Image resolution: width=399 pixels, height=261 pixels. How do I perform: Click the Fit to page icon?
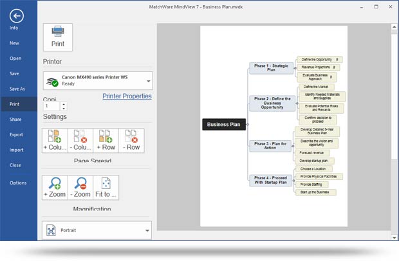point(106,188)
